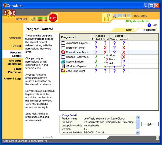162x145 pixels.
Task: Change Internet Explorer Access Trusted checkmark
Action: [96, 62]
